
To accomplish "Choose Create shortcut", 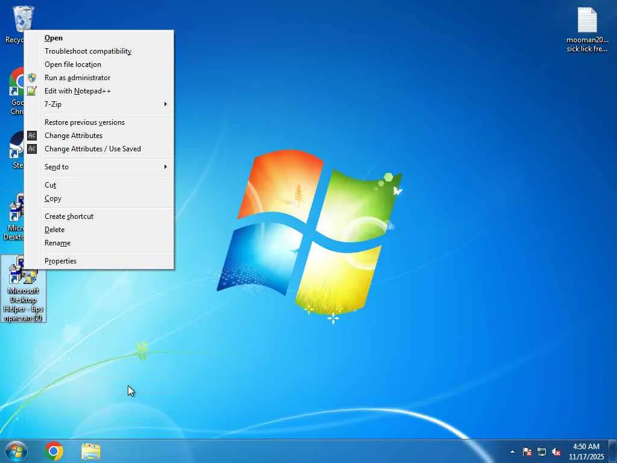I will pyautogui.click(x=99, y=216).
